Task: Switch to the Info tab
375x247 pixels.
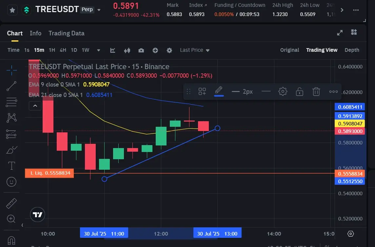Action: [36, 33]
